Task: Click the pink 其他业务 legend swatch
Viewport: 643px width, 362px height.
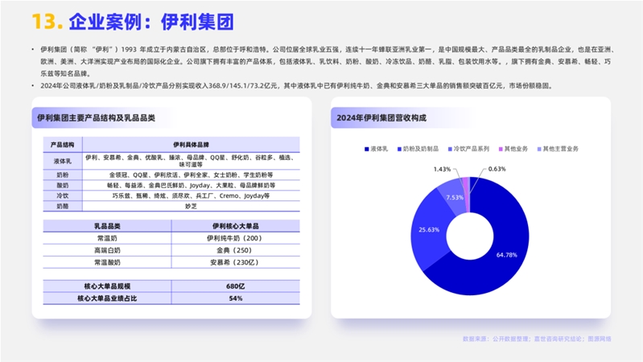Action: pyautogui.click(x=501, y=150)
